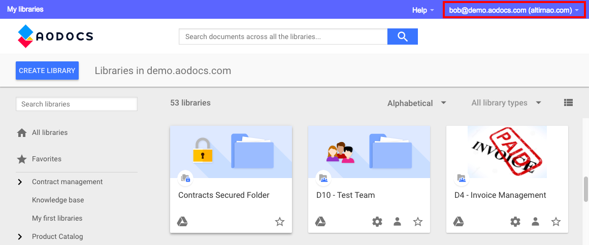The width and height of the screenshot is (589, 245).
Task: Click the CREATE LIBRARY button
Action: click(x=47, y=71)
